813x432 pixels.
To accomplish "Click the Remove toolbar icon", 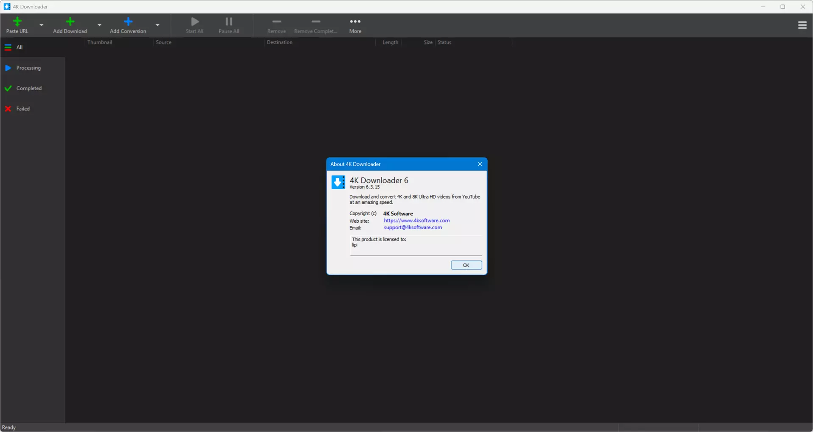I will pos(277,22).
